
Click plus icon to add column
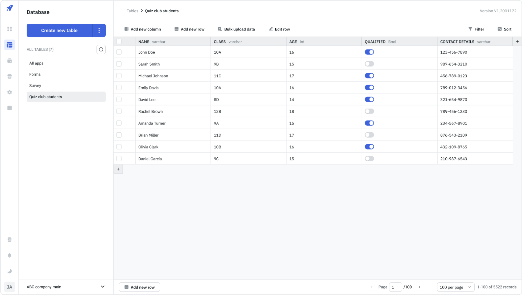tap(517, 42)
